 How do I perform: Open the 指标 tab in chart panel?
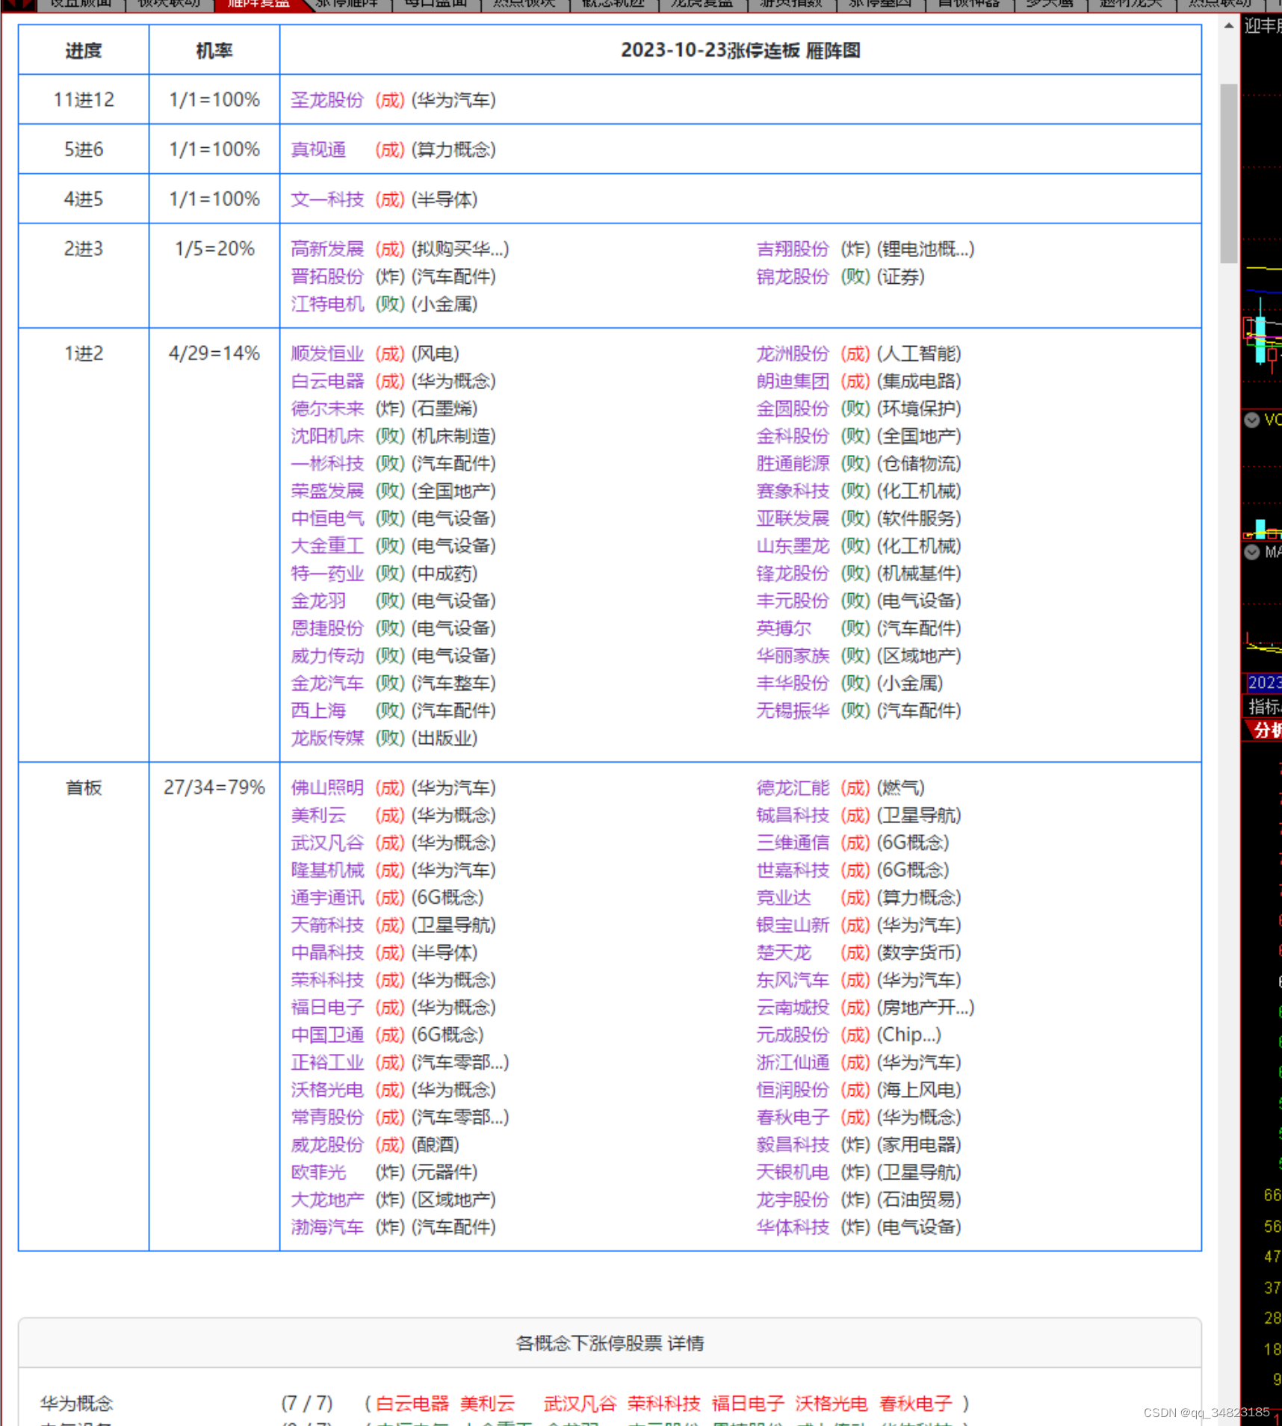click(x=1264, y=707)
